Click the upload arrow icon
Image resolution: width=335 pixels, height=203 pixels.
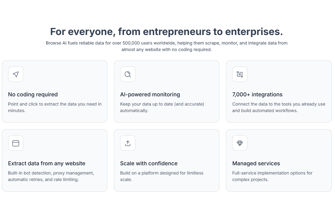(x=128, y=143)
